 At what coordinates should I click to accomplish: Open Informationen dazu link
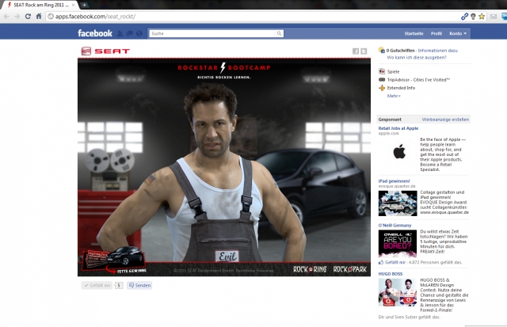(437, 51)
